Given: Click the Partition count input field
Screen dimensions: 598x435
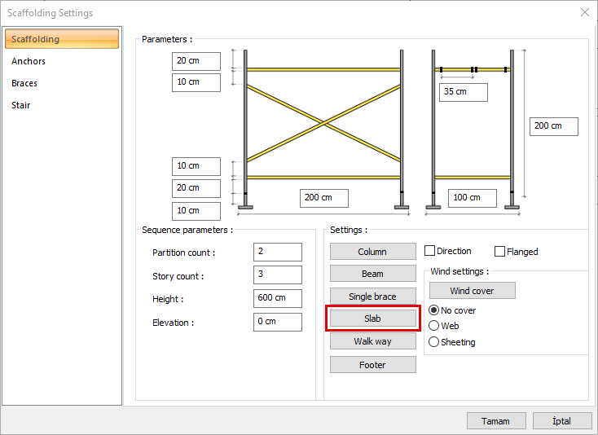Looking at the screenshot, I should pyautogui.click(x=277, y=253).
